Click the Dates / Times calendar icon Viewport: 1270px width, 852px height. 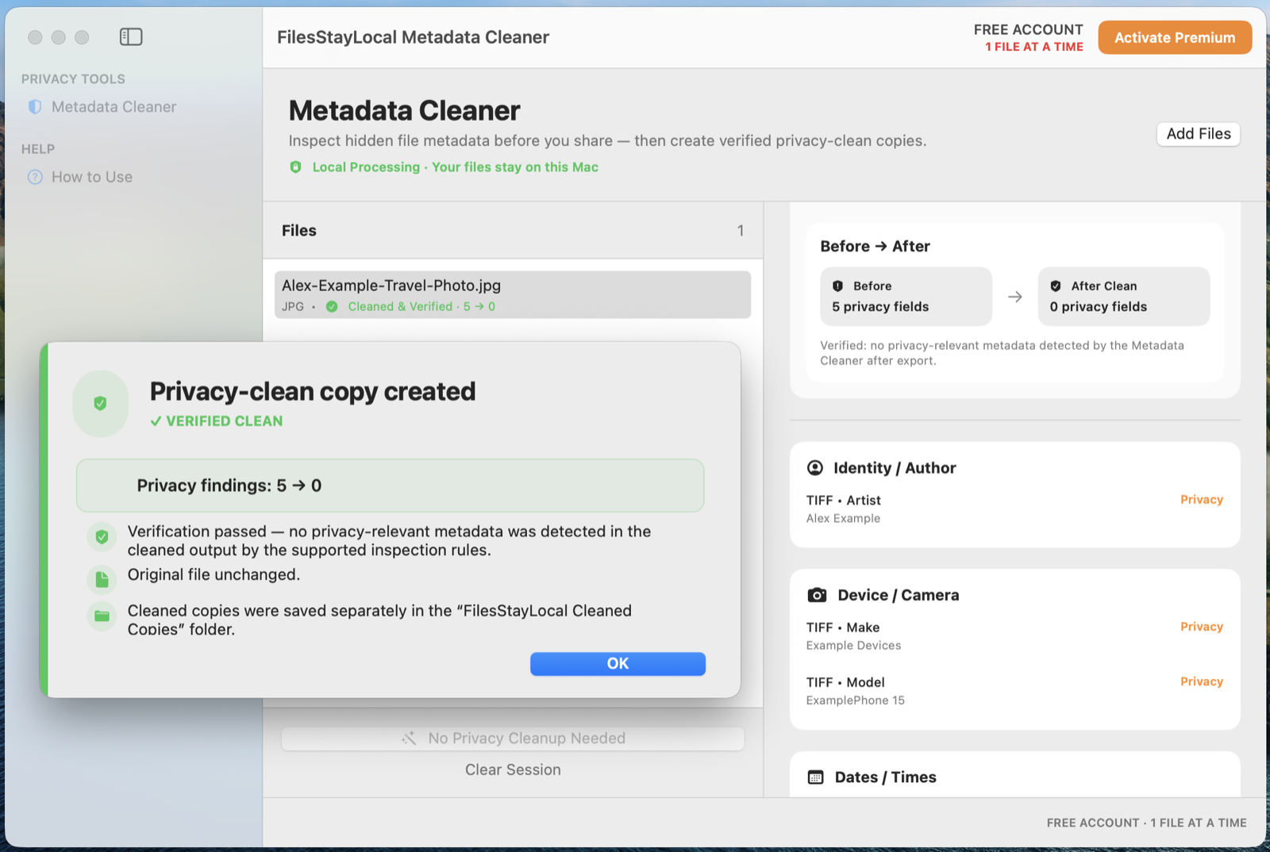815,777
